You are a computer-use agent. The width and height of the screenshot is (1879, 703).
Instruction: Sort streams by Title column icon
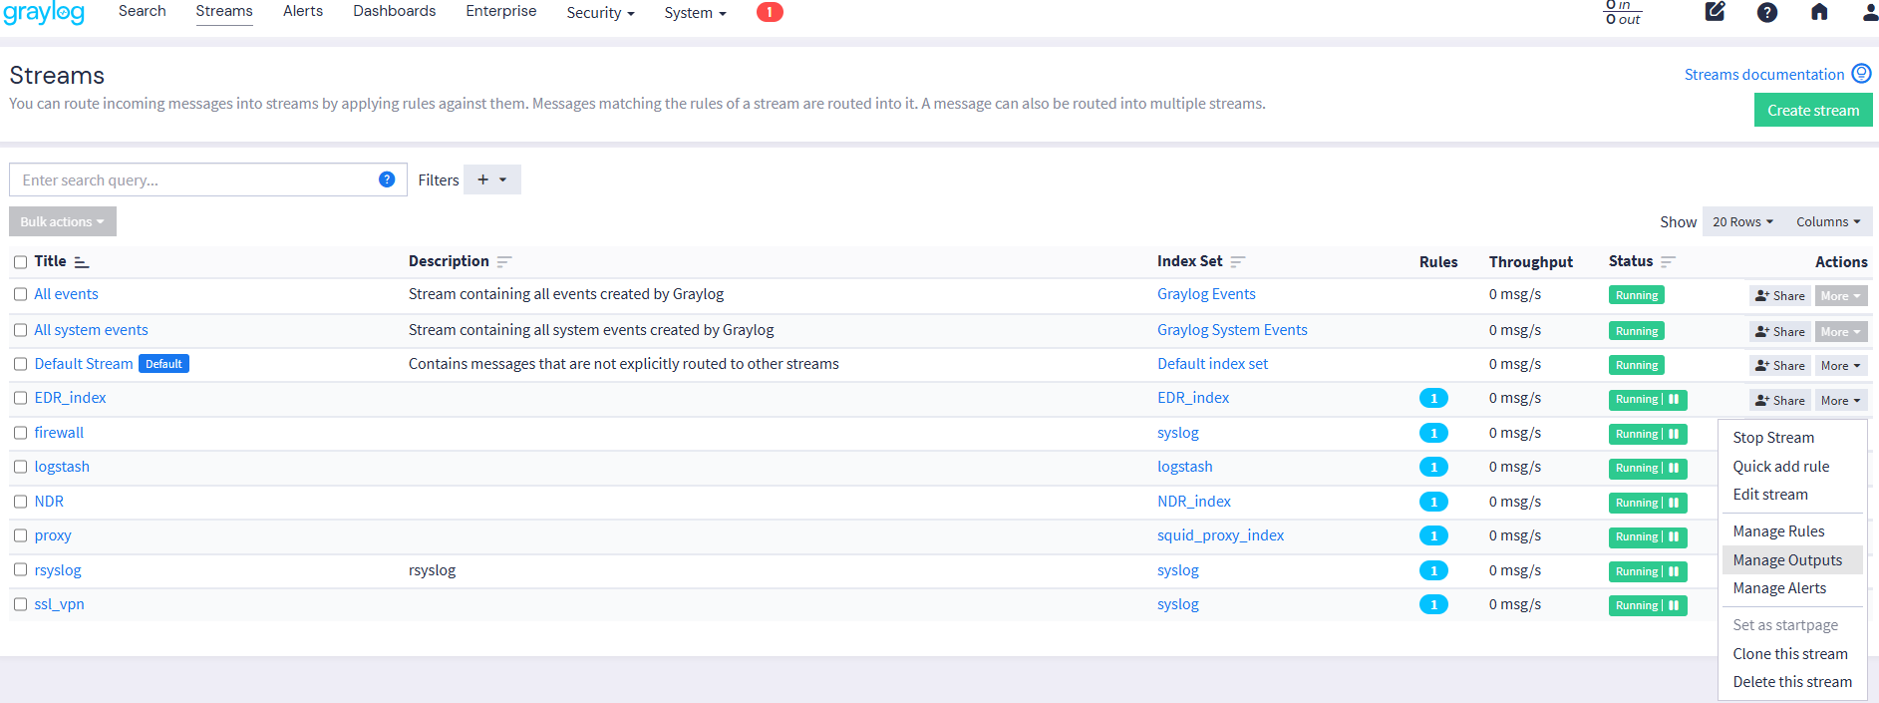[82, 262]
